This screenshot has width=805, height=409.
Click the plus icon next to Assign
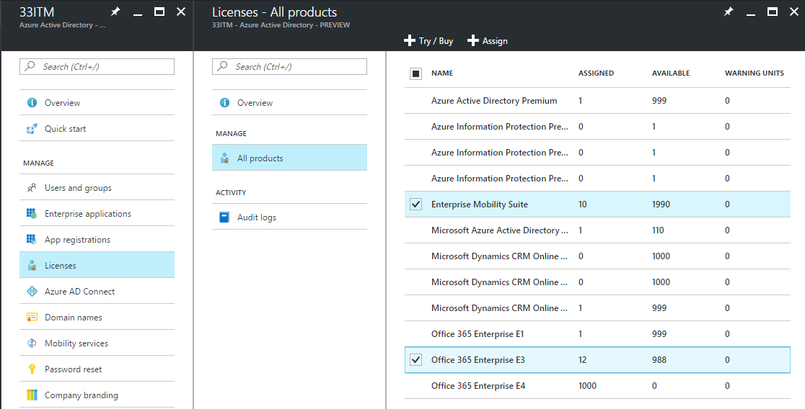[473, 40]
